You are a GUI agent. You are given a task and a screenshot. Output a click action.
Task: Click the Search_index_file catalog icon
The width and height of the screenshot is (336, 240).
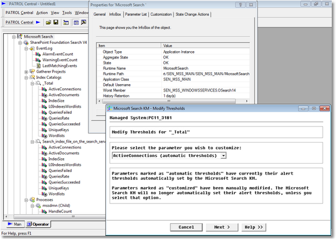point(39,141)
